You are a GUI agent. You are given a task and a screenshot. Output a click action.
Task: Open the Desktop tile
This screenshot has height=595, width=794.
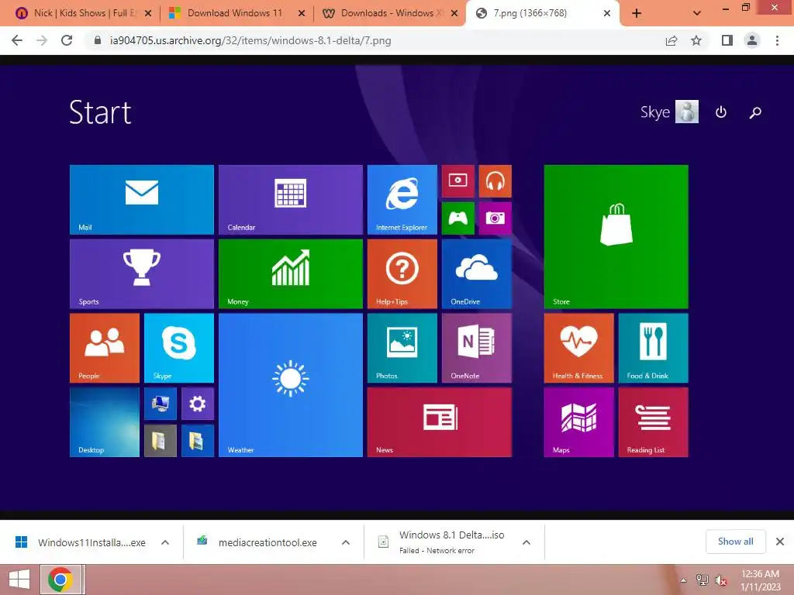[105, 422]
